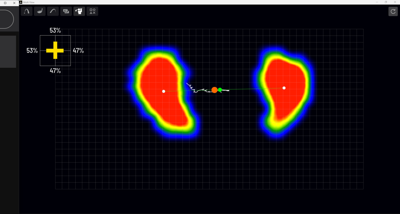Open the shapes layout icon

tap(92, 11)
